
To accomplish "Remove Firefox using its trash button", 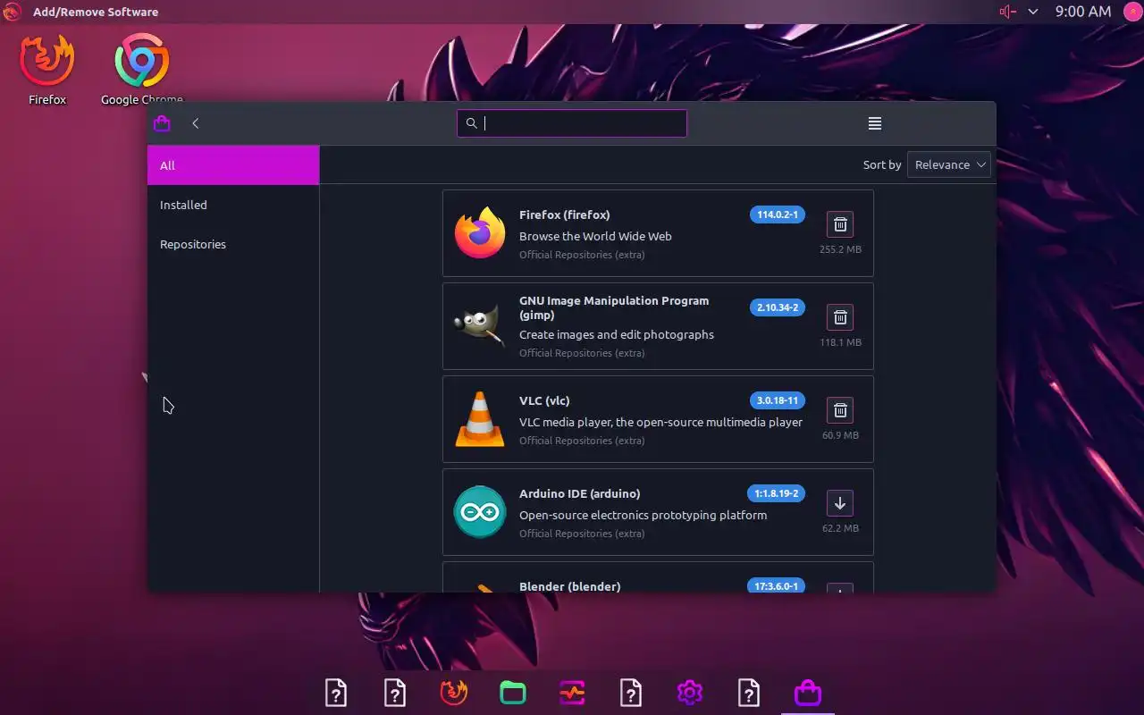I will (840, 224).
